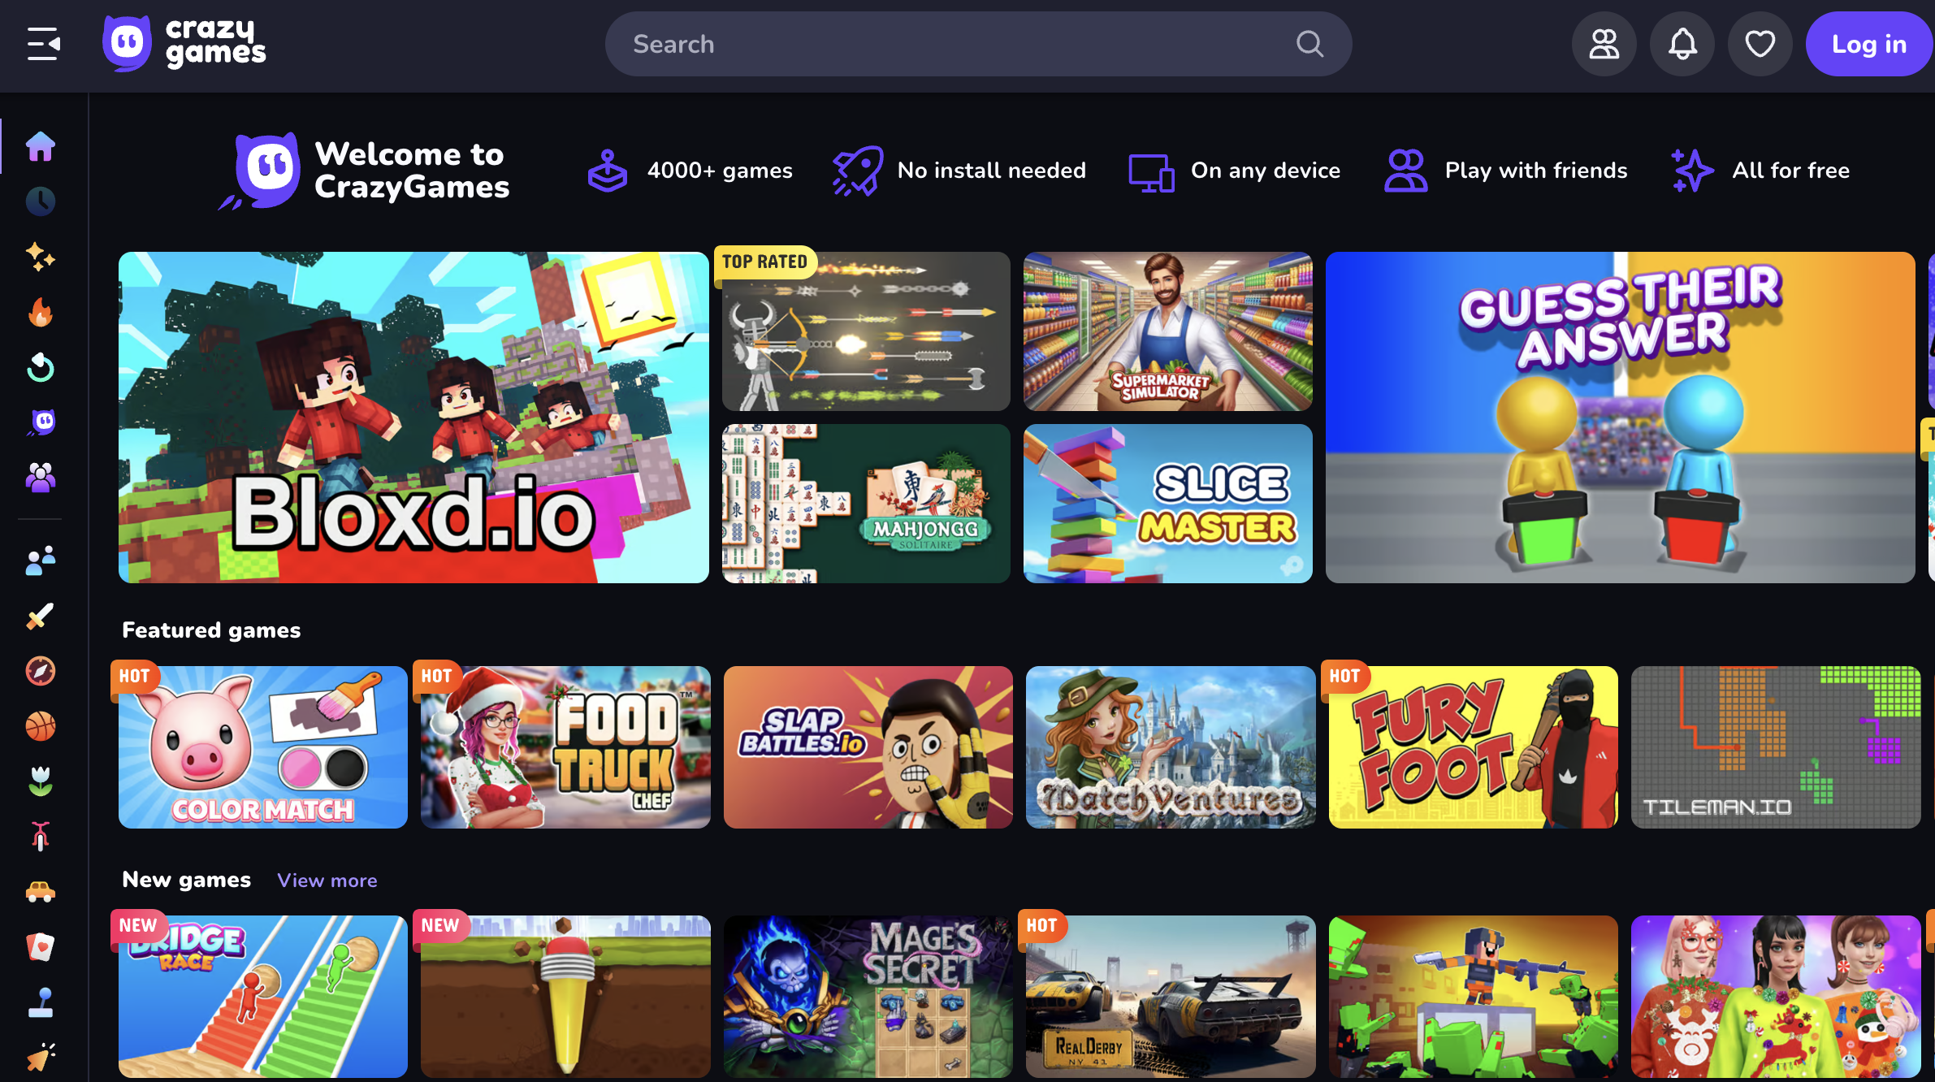Open Popular games flame icon

(41, 312)
